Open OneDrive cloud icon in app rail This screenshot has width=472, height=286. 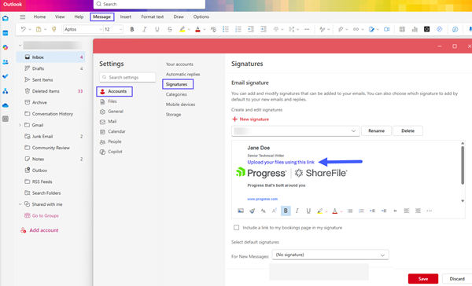tap(6, 105)
